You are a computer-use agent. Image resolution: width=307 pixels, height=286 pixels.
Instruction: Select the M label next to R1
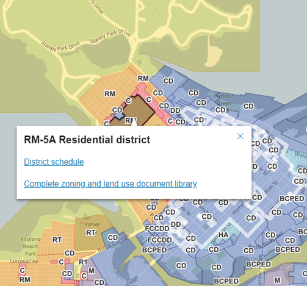point(92,271)
